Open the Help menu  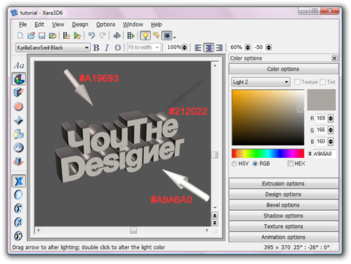point(156,25)
